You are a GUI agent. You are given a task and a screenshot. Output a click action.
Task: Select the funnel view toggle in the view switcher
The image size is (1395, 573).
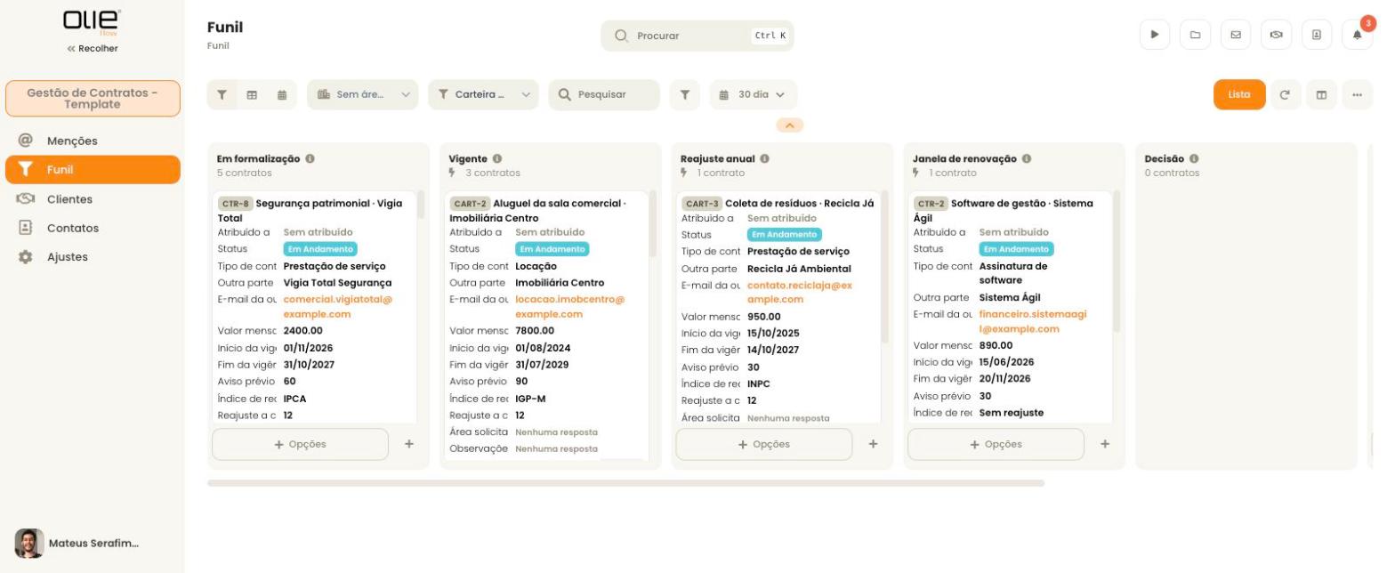point(222,94)
